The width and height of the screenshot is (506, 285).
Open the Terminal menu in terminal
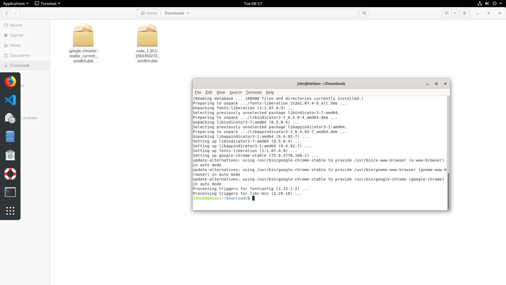click(254, 92)
